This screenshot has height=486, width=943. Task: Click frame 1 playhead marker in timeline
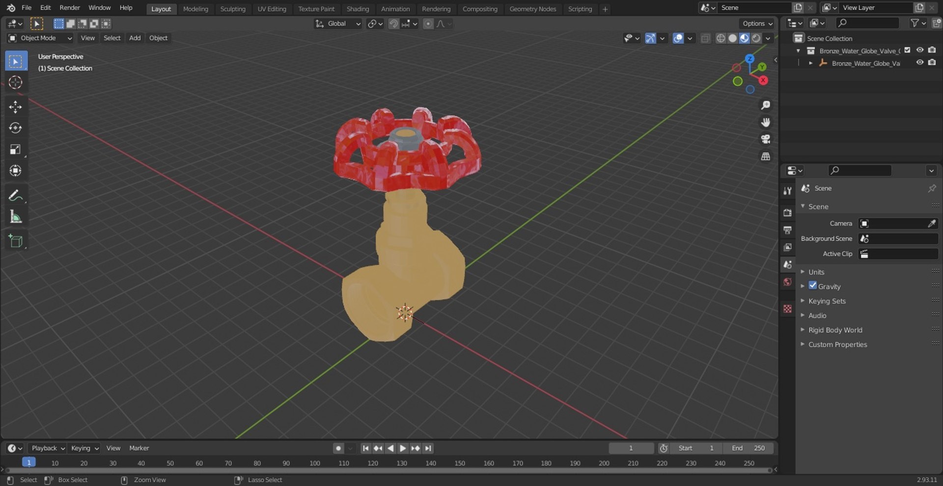point(29,462)
